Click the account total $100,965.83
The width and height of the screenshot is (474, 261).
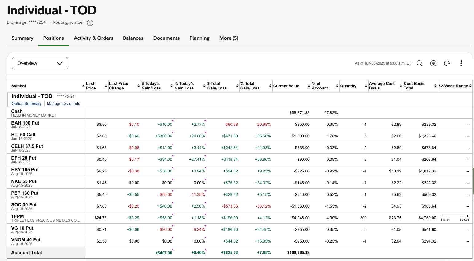click(x=298, y=253)
